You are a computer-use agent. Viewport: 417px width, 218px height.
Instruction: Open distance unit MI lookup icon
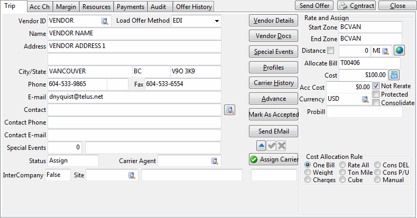386,51
